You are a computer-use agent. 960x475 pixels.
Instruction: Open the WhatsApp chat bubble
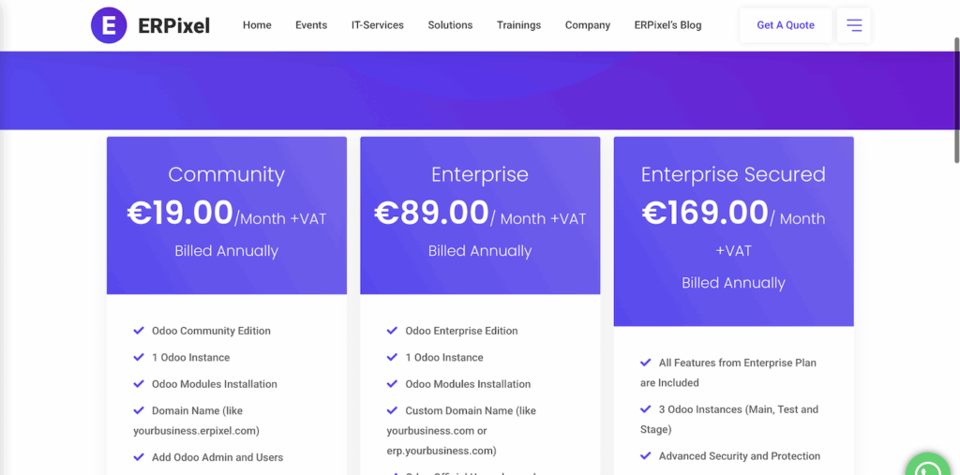click(x=929, y=468)
